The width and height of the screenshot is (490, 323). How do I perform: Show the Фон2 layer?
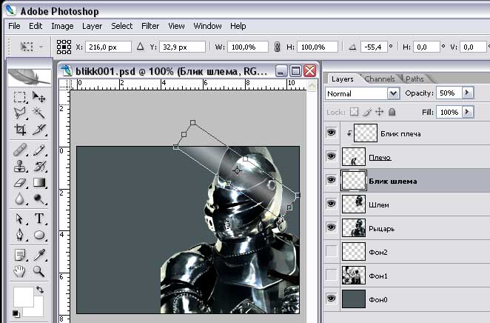pos(332,251)
